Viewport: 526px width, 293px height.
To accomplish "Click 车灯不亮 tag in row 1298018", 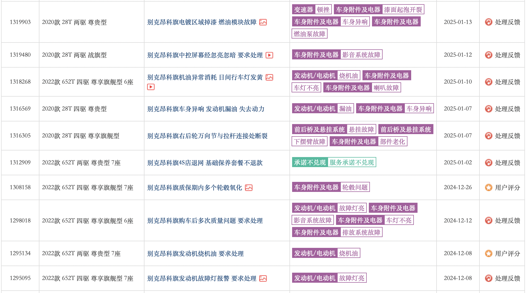I will (x=399, y=220).
